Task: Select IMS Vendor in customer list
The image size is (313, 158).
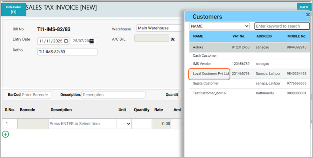Action: [x=202, y=64]
